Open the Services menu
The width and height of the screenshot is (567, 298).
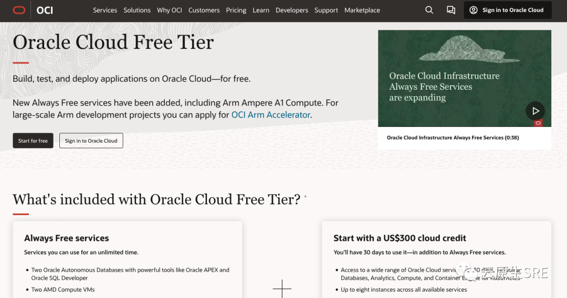pyautogui.click(x=105, y=10)
